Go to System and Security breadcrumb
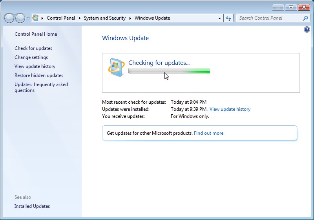This screenshot has height=220, width=314. (105, 18)
